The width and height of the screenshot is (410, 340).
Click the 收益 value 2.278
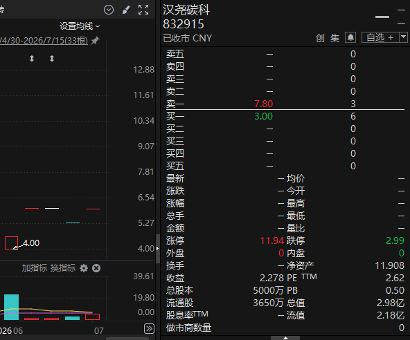coord(271,278)
